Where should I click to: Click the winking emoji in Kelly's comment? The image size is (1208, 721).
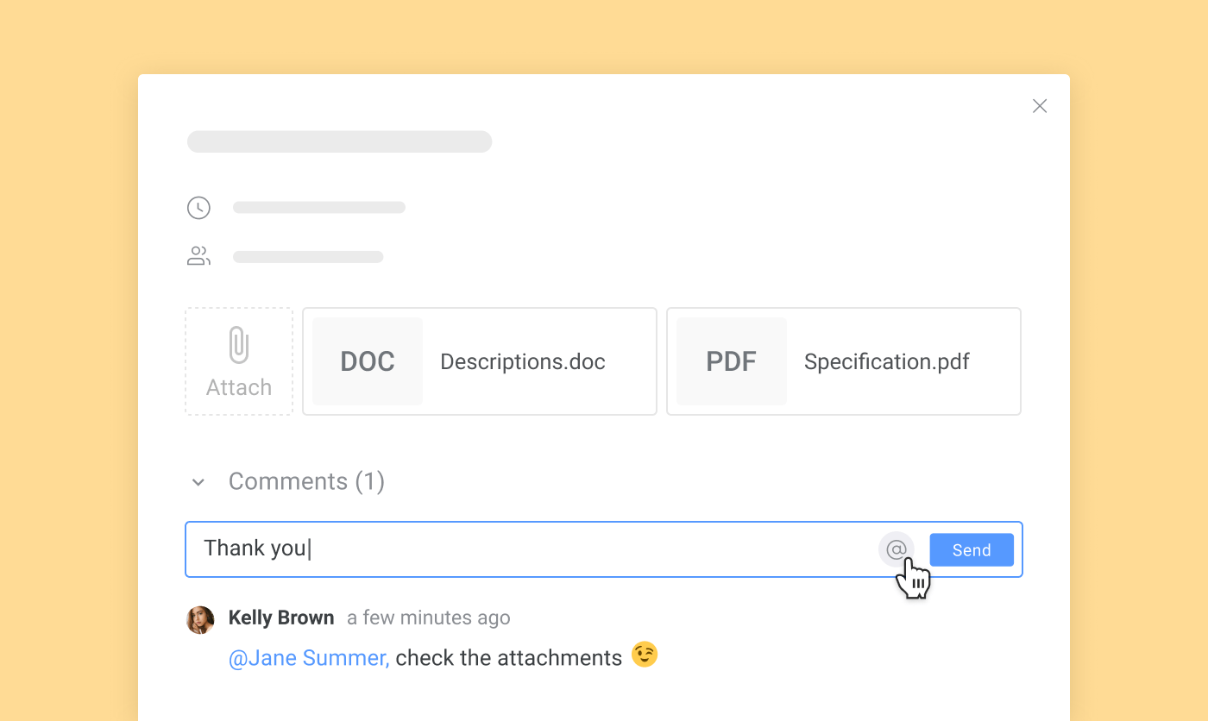pos(644,655)
